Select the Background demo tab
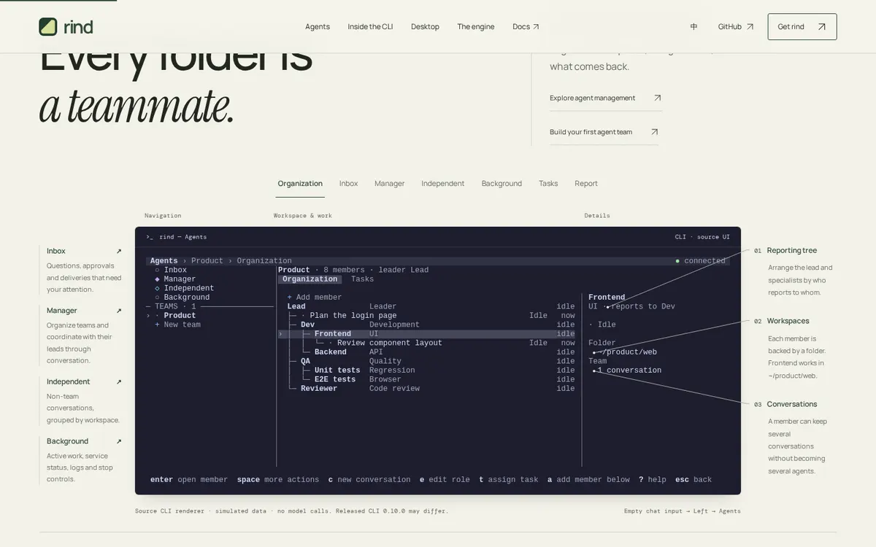The height and width of the screenshot is (547, 876). [x=502, y=184]
